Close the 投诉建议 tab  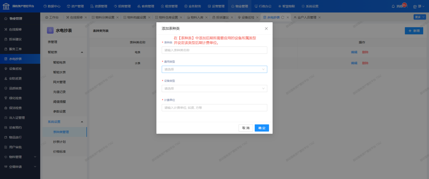[232, 17]
